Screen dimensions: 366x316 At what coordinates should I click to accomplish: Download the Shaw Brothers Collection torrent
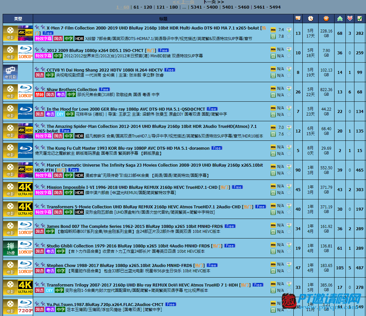(289, 89)
